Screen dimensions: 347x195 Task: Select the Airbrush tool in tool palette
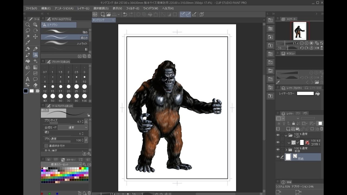click(x=35, y=55)
